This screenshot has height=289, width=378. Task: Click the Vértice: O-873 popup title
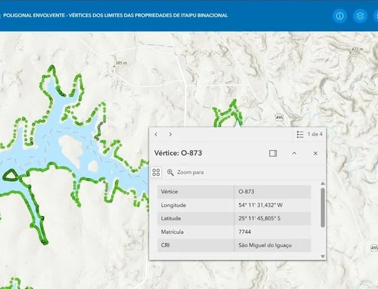point(178,153)
